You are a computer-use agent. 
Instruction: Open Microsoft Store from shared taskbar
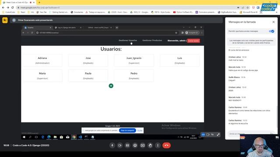(x=61, y=137)
